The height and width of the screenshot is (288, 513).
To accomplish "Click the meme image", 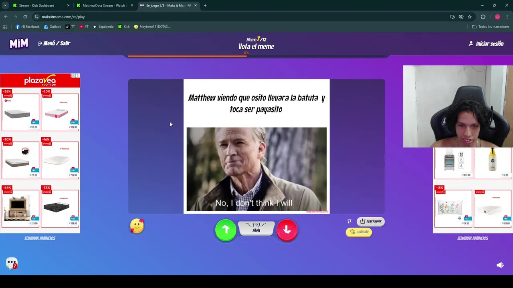I will (x=256, y=169).
